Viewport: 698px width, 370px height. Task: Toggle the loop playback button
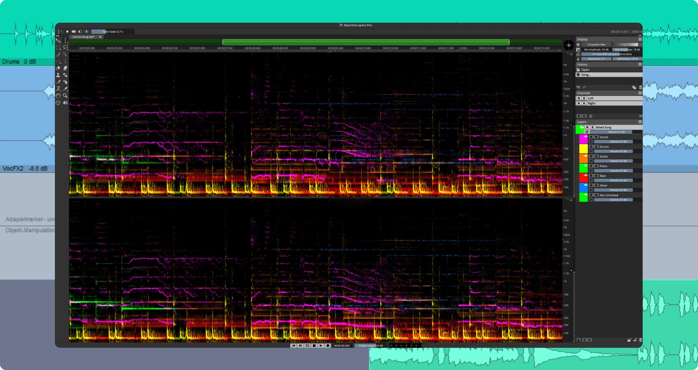(307, 345)
